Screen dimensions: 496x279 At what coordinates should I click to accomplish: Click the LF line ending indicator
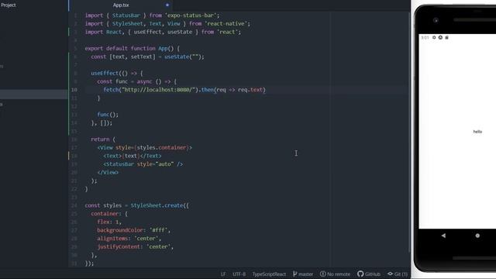223,274
